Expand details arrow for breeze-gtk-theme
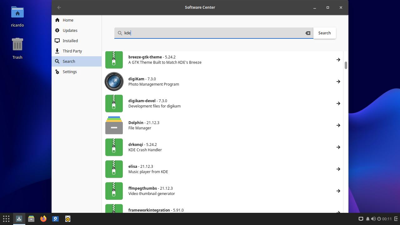The height and width of the screenshot is (225, 400). click(x=338, y=60)
